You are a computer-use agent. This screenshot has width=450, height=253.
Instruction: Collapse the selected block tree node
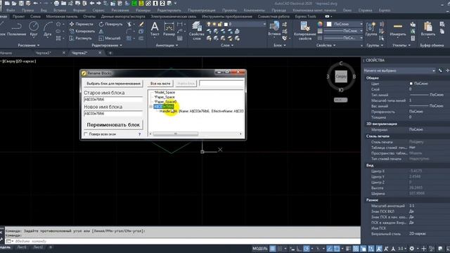coord(150,106)
